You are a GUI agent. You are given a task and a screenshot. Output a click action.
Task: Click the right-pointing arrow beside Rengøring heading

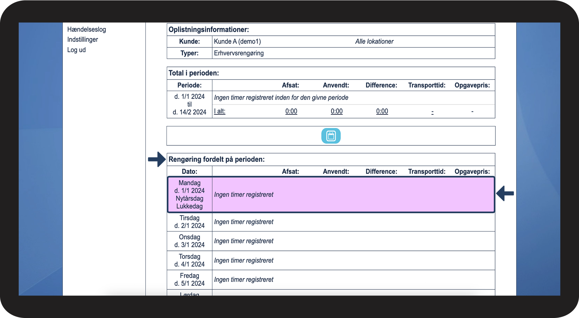coord(157,159)
